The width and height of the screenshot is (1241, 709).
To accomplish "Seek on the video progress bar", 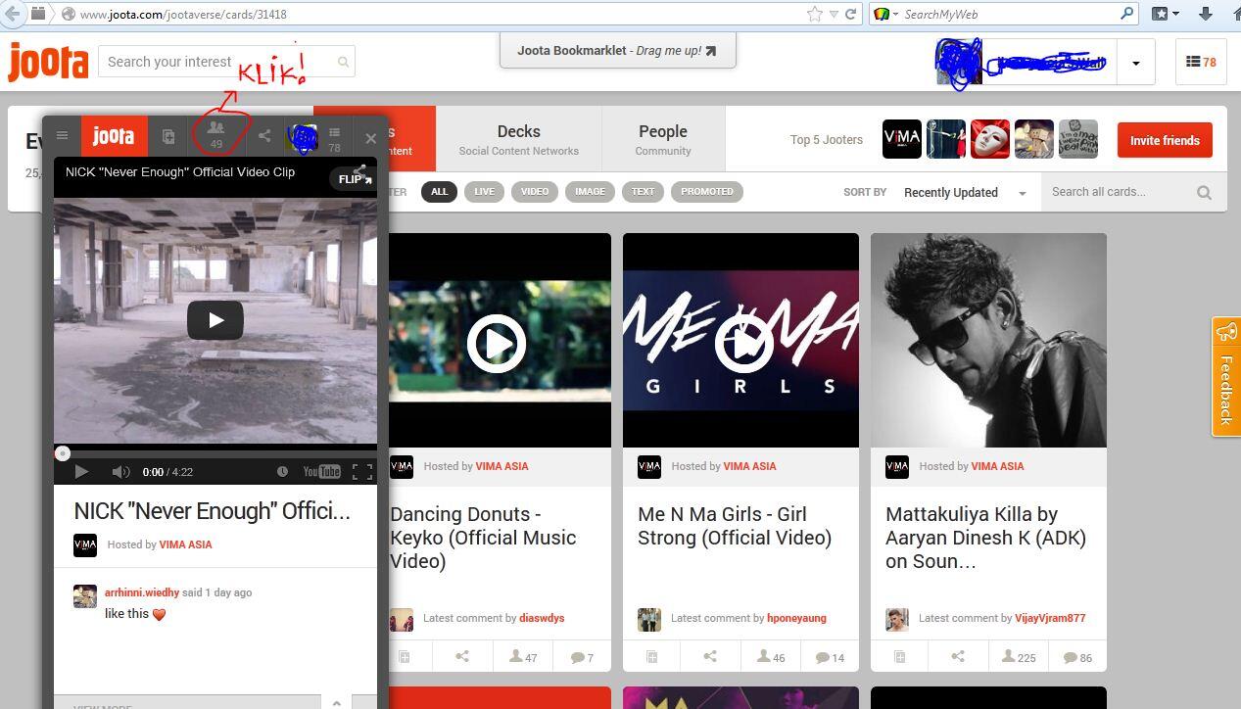I will (215, 453).
